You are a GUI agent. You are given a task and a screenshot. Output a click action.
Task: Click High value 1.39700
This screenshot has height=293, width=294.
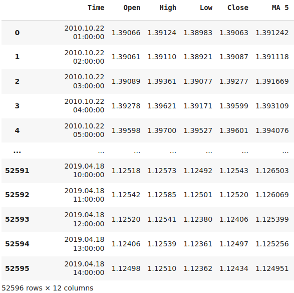point(162,130)
